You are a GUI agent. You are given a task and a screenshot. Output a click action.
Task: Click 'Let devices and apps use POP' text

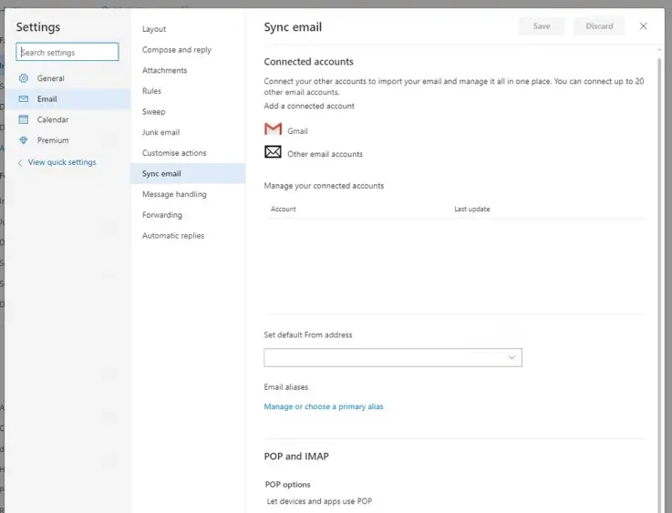(319, 501)
